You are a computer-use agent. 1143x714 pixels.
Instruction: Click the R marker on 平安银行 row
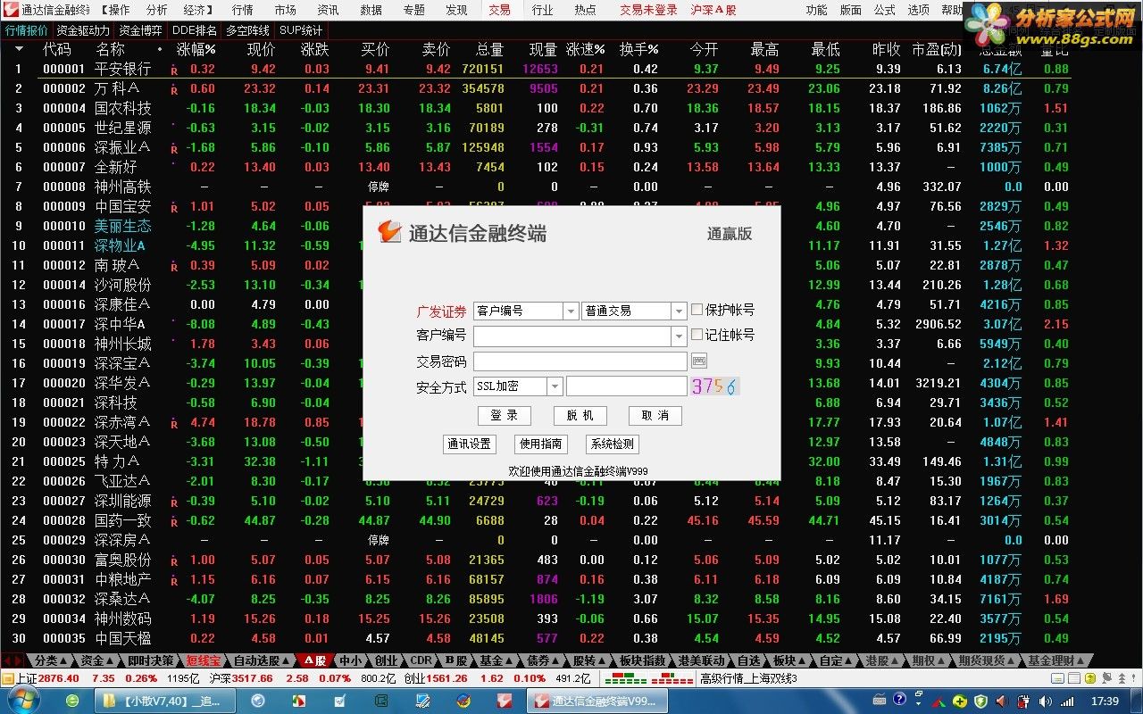pyautogui.click(x=174, y=70)
